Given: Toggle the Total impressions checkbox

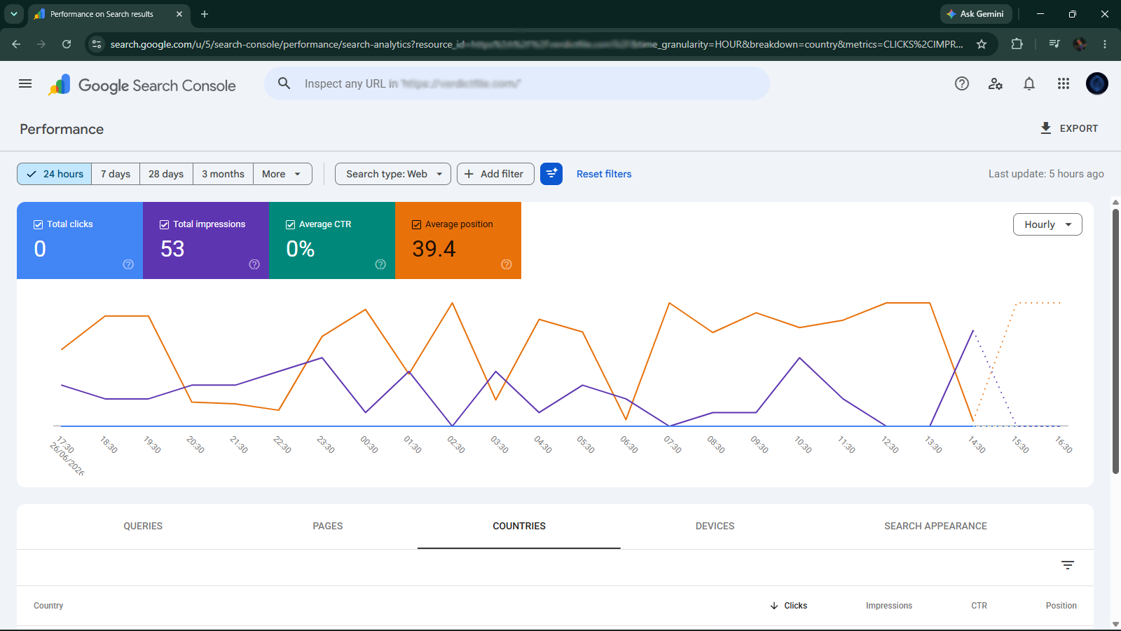Looking at the screenshot, I should coord(165,224).
